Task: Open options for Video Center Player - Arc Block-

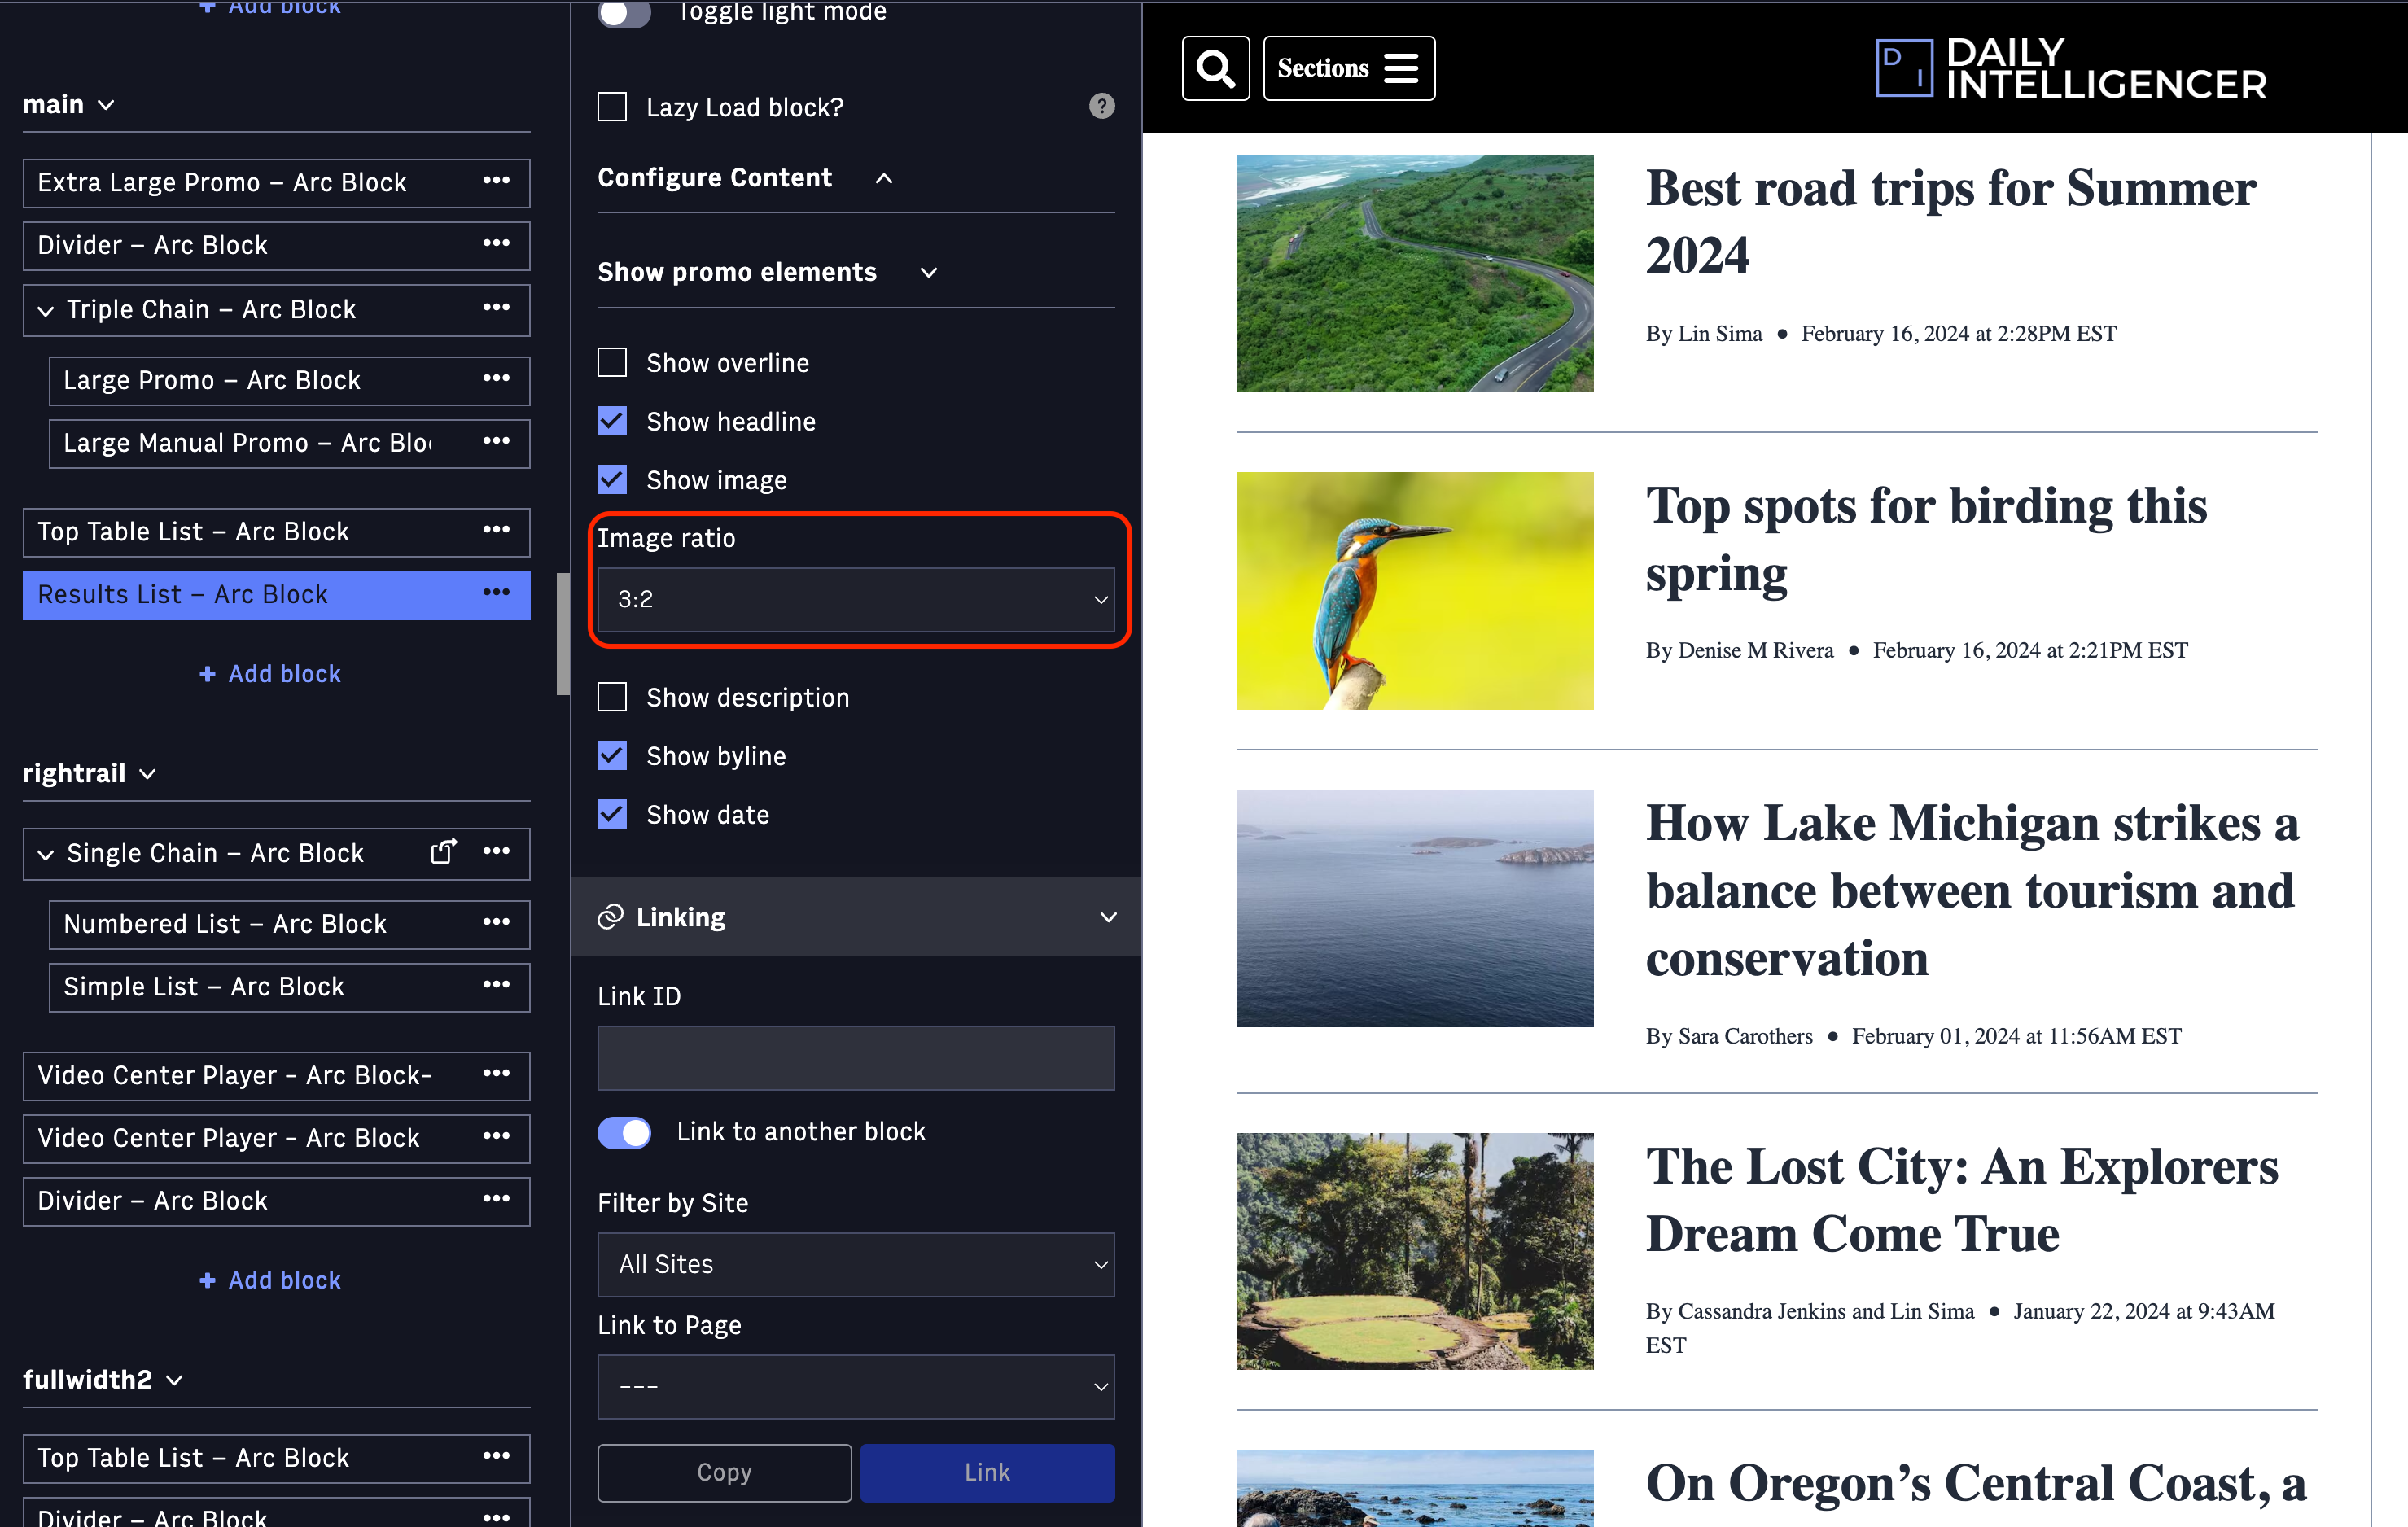Action: 496,1074
